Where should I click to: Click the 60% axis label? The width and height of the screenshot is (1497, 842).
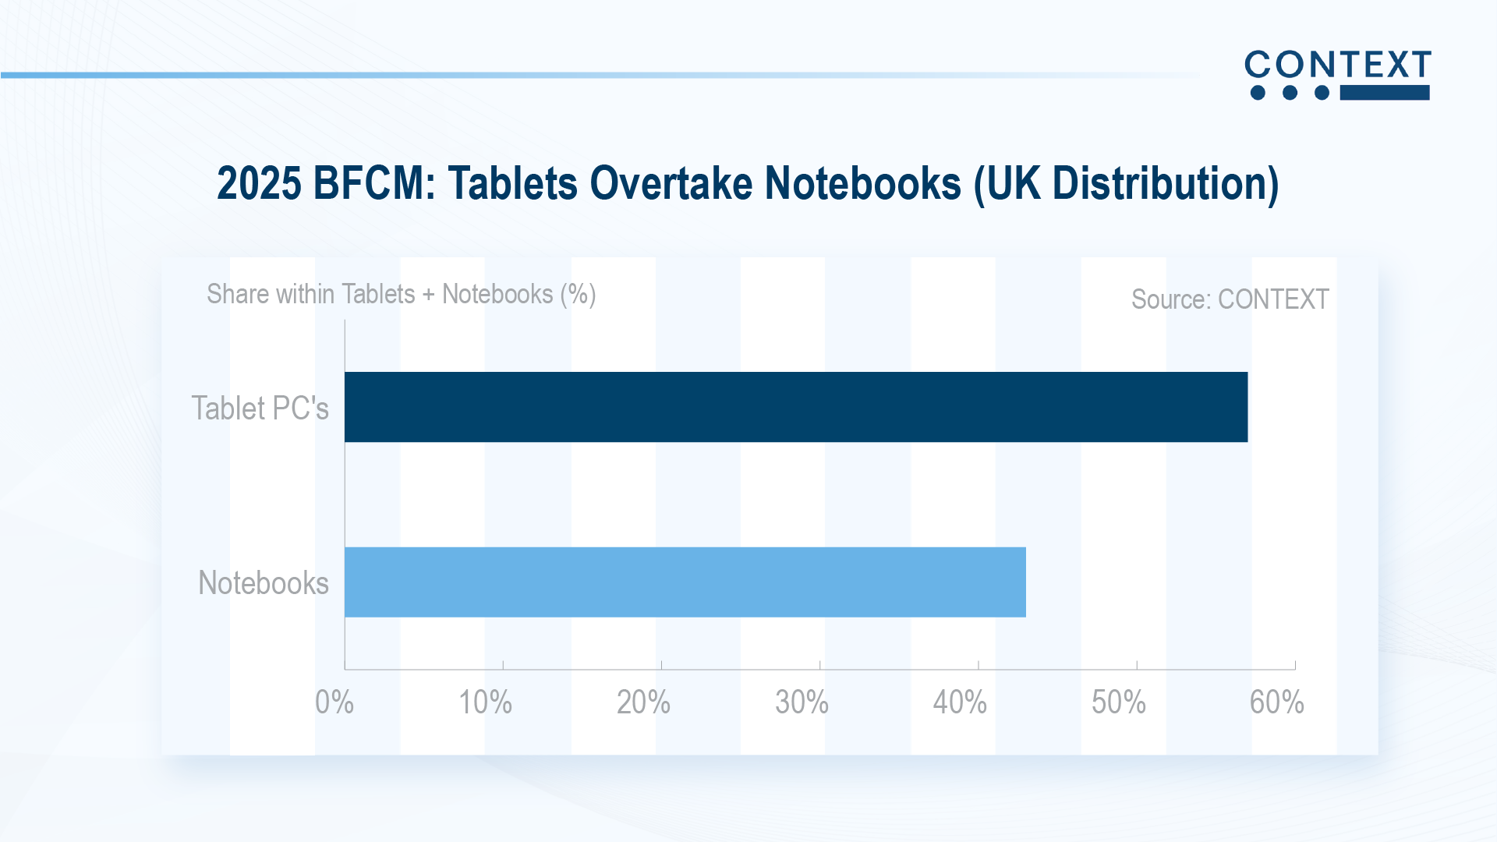[1276, 702]
